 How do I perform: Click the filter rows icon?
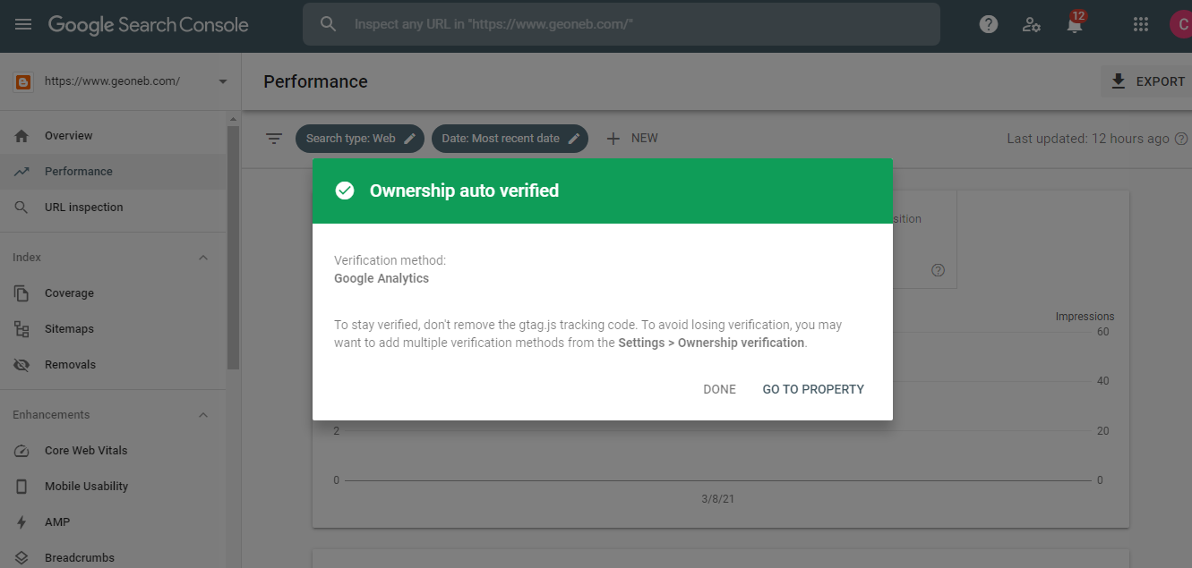274,139
